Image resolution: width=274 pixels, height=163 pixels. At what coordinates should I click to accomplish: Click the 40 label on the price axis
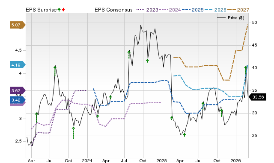(254, 68)
